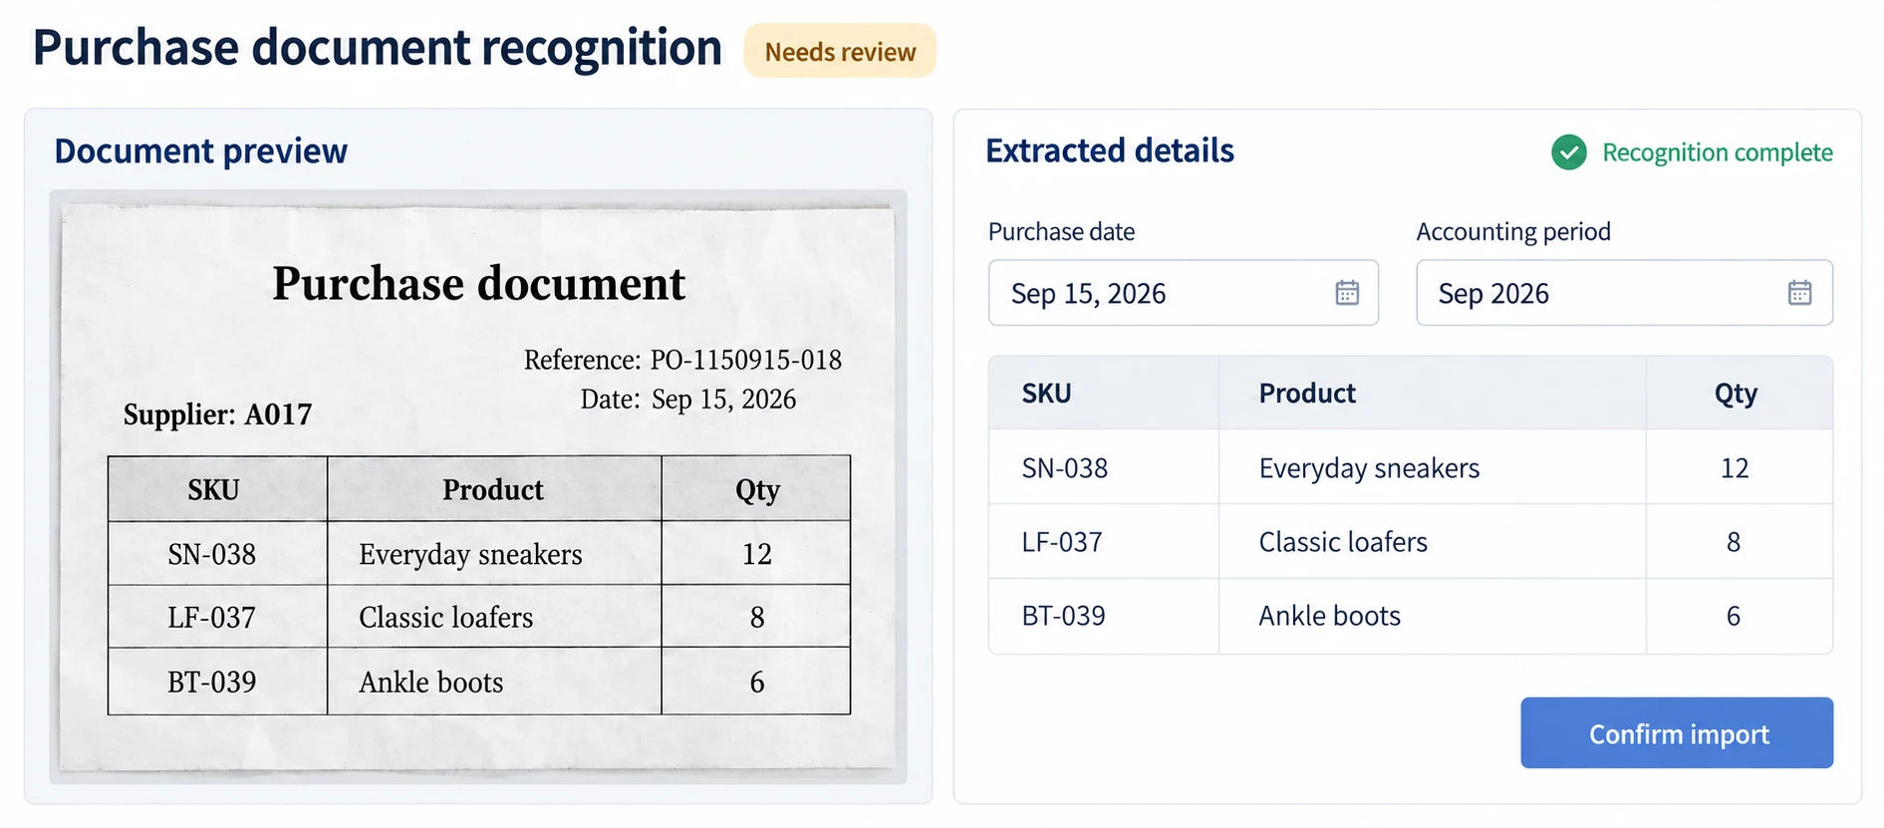This screenshot has height=828, width=1884.
Task: Click the Needs review status badge
Action: pyautogui.click(x=840, y=52)
